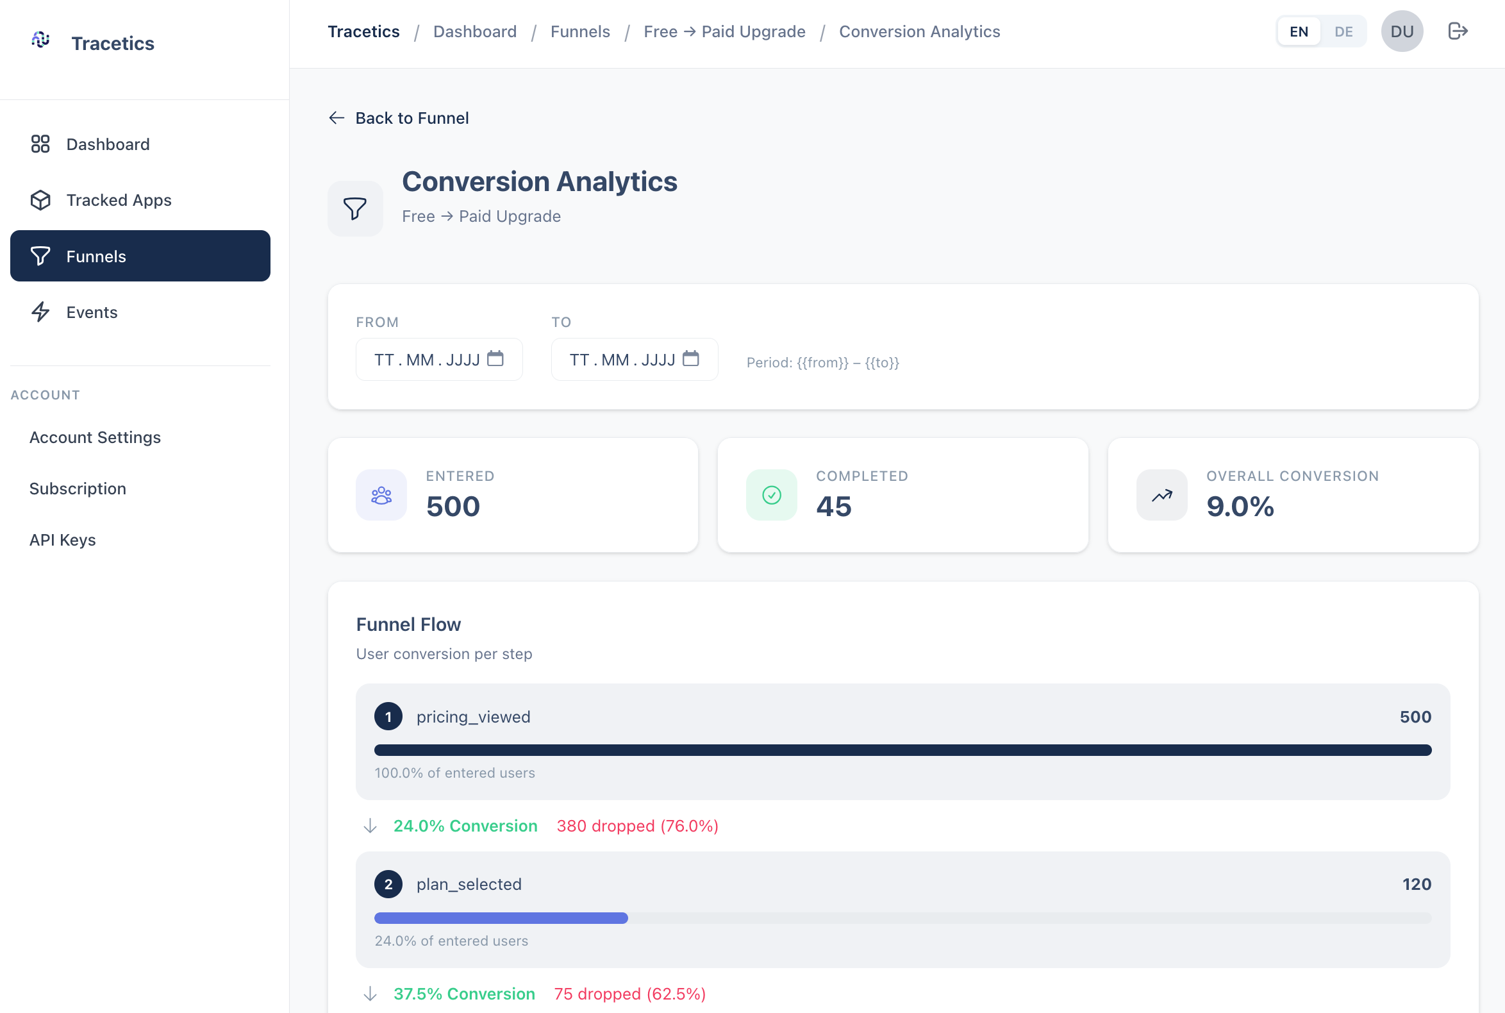Click Conversion Analytics breadcrumb
Image resolution: width=1505 pixels, height=1013 pixels.
(x=920, y=31)
